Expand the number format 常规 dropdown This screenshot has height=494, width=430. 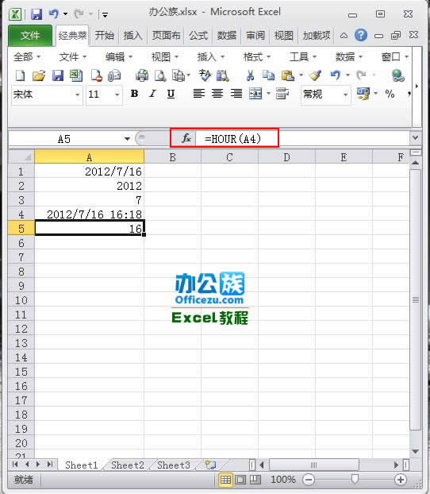tap(345, 95)
